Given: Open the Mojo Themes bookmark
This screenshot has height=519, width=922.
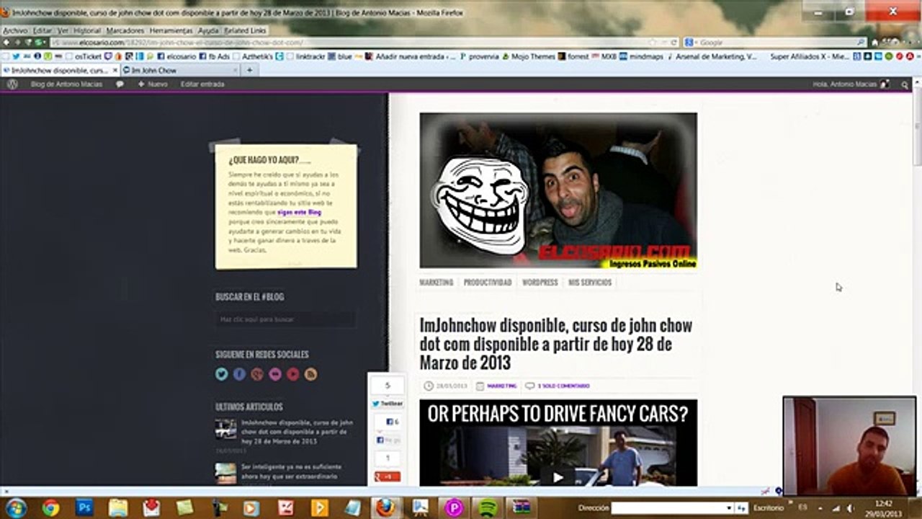Looking at the screenshot, I should (529, 56).
